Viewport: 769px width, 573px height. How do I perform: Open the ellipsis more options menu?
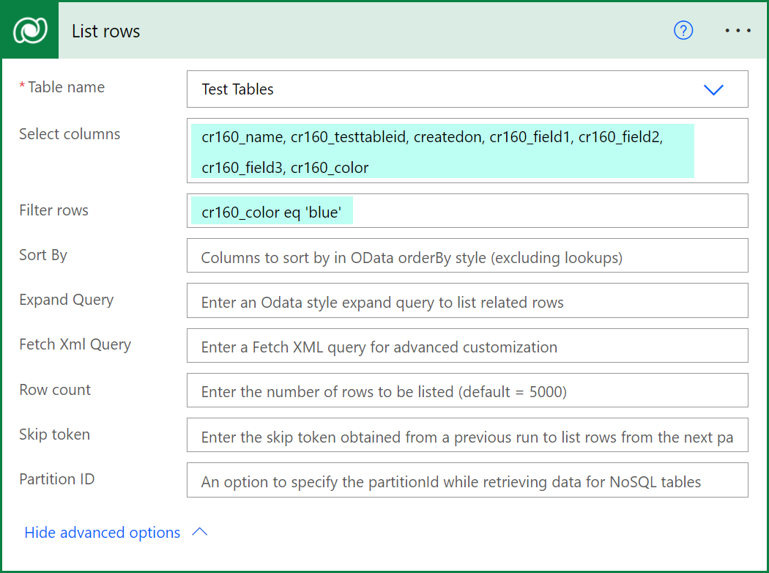(738, 31)
